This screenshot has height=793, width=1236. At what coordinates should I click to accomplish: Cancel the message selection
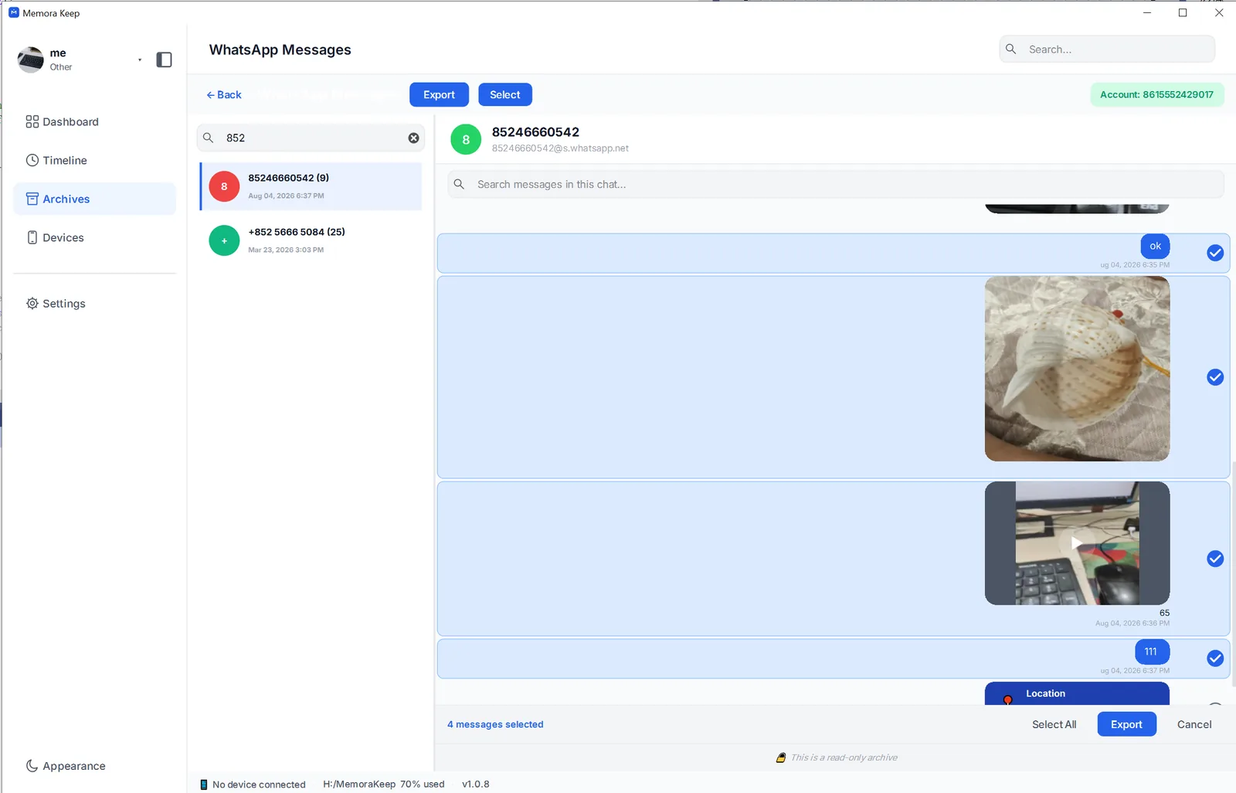1194,724
